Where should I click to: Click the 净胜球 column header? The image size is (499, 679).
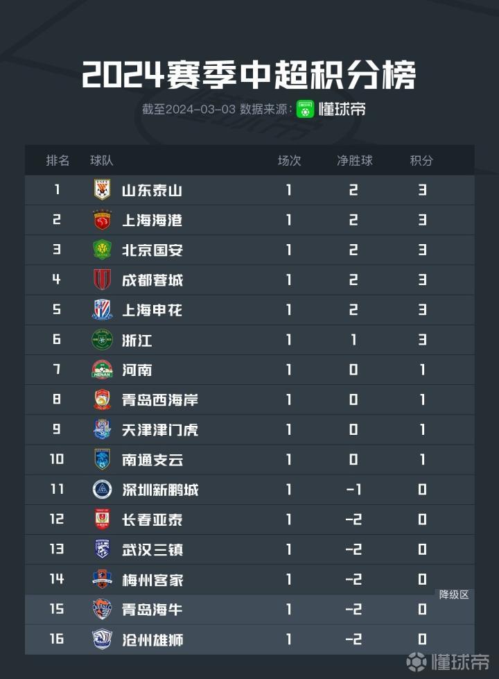[x=354, y=161]
